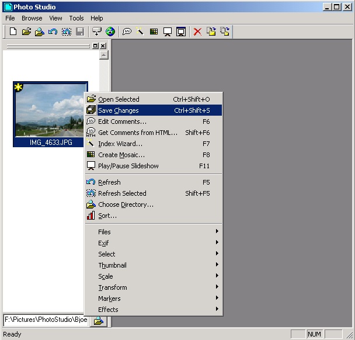Open the File menu
This screenshot has width=355, height=340.
(x=10, y=18)
